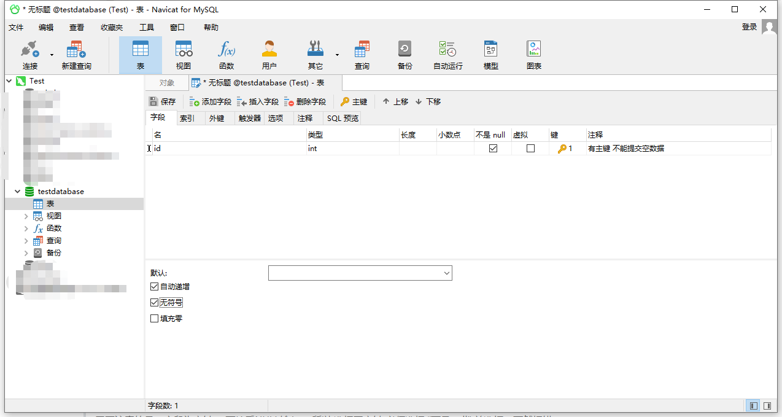Open the 函数 functions toolbar icon

tap(226, 55)
